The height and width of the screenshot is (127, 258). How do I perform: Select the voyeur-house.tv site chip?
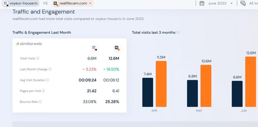click(21, 3)
